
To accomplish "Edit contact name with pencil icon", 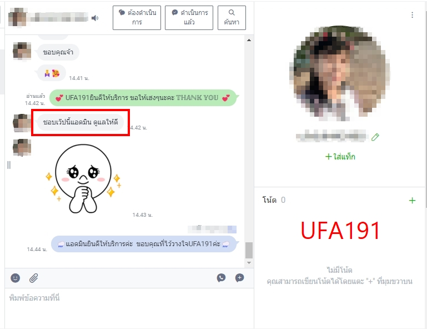I will [375, 137].
